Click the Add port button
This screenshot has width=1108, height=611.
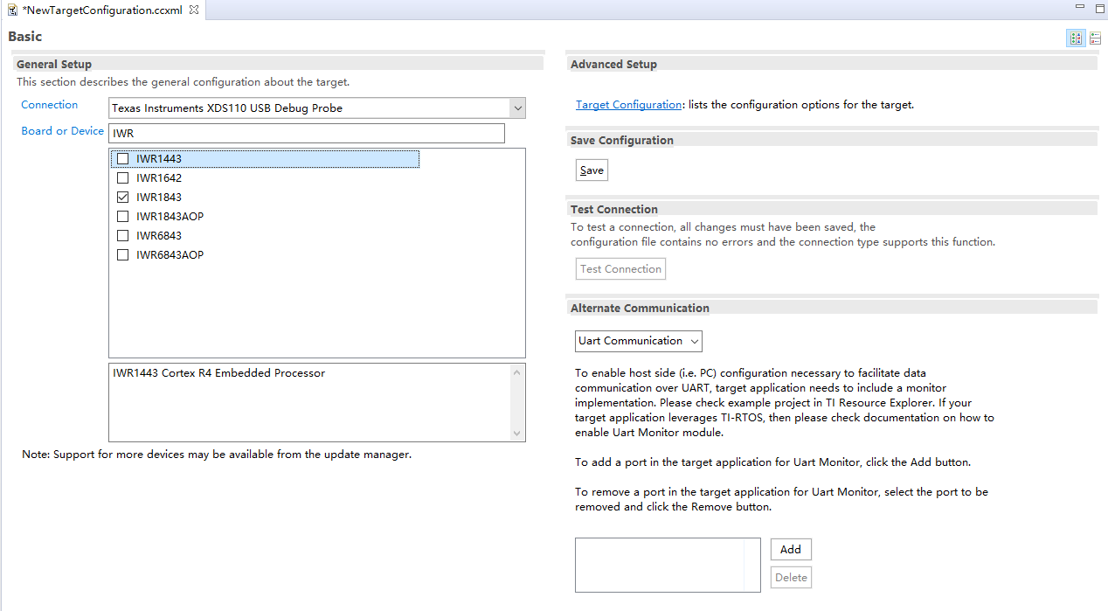tap(791, 550)
